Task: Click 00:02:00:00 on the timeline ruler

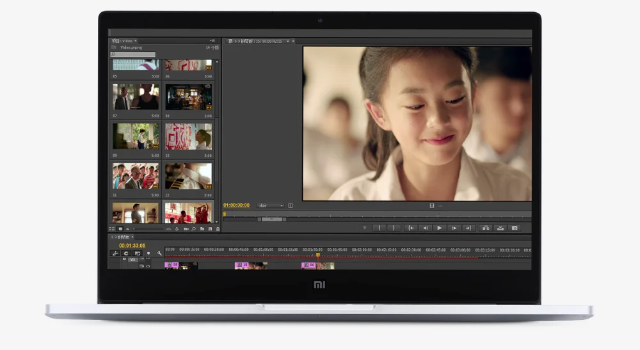Action: click(362, 250)
